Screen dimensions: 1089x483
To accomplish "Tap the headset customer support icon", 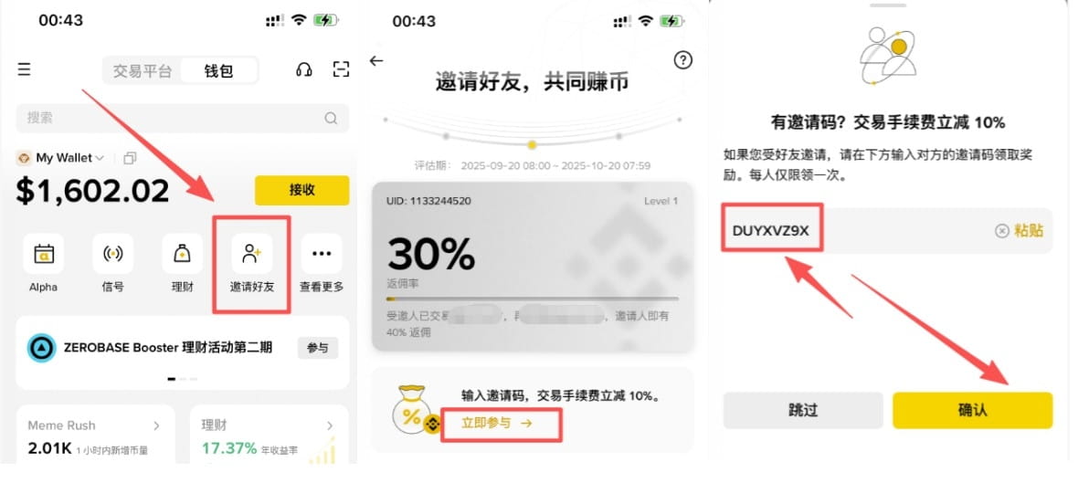I will point(303,69).
